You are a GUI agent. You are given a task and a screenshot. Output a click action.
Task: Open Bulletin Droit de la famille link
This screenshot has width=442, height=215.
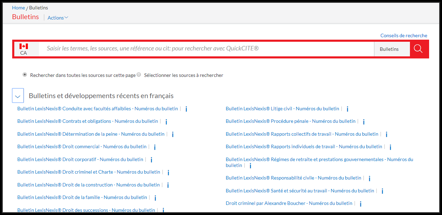click(x=82, y=197)
